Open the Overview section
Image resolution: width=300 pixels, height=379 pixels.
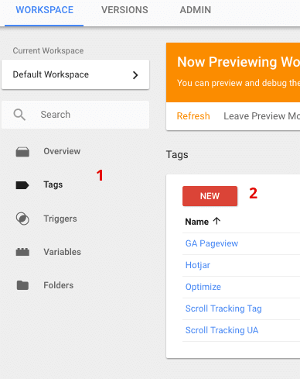(62, 151)
